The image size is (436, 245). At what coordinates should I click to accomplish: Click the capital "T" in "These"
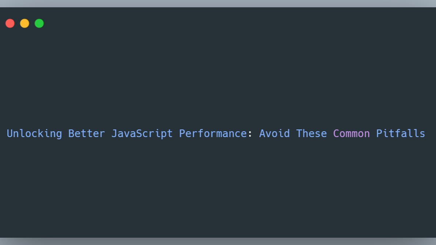299,133
